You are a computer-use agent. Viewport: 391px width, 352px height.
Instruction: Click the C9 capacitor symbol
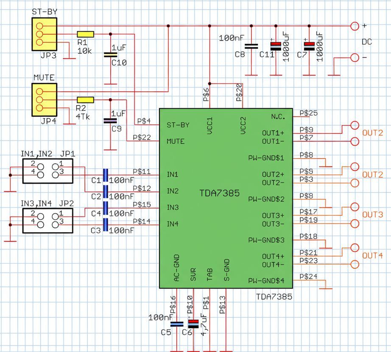click(x=110, y=121)
